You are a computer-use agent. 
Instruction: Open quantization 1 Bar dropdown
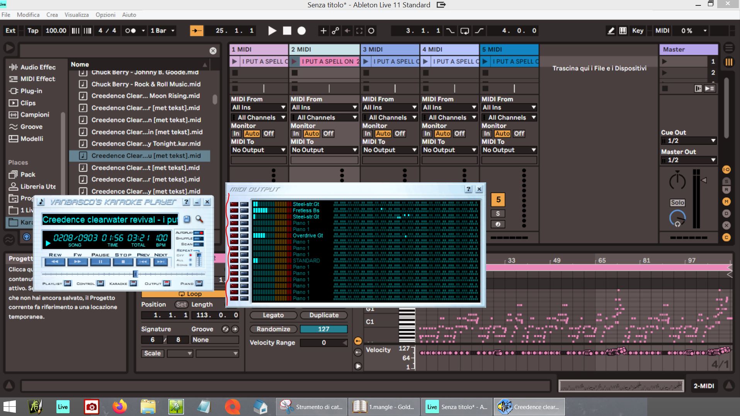(x=163, y=31)
